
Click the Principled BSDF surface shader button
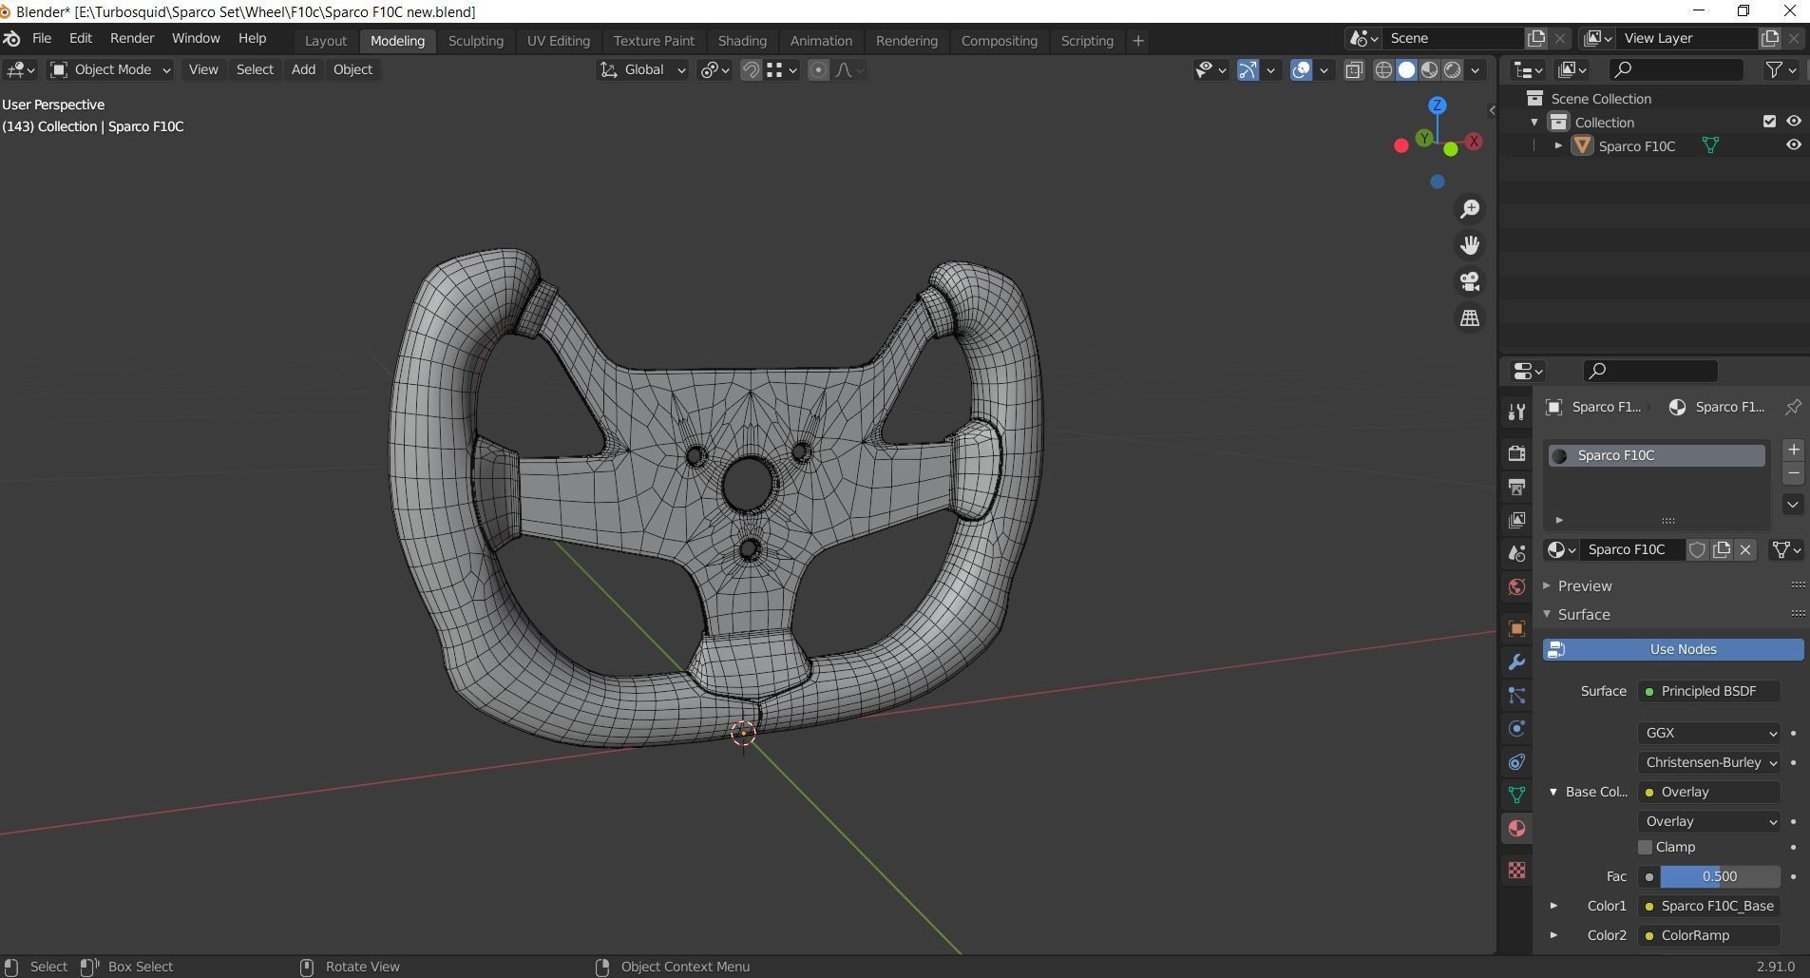(x=1708, y=691)
